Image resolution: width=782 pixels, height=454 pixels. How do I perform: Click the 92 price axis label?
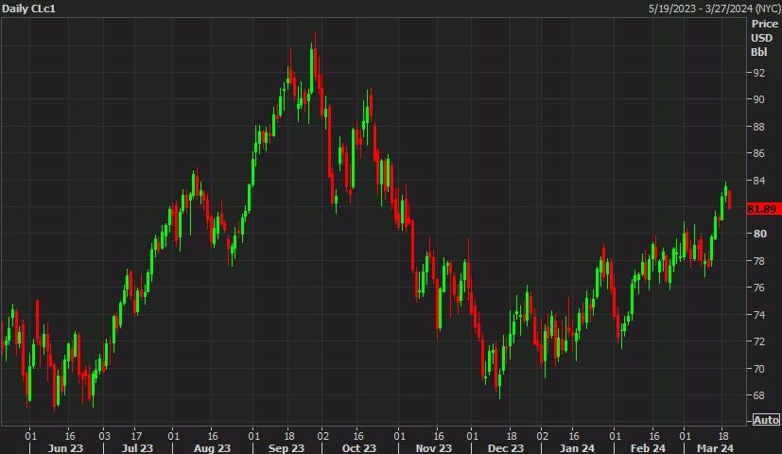[x=758, y=73]
